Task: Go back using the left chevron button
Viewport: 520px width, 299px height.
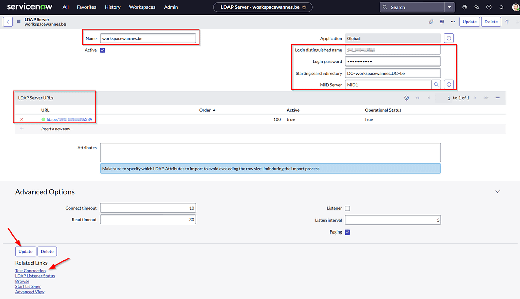Action: point(8,22)
